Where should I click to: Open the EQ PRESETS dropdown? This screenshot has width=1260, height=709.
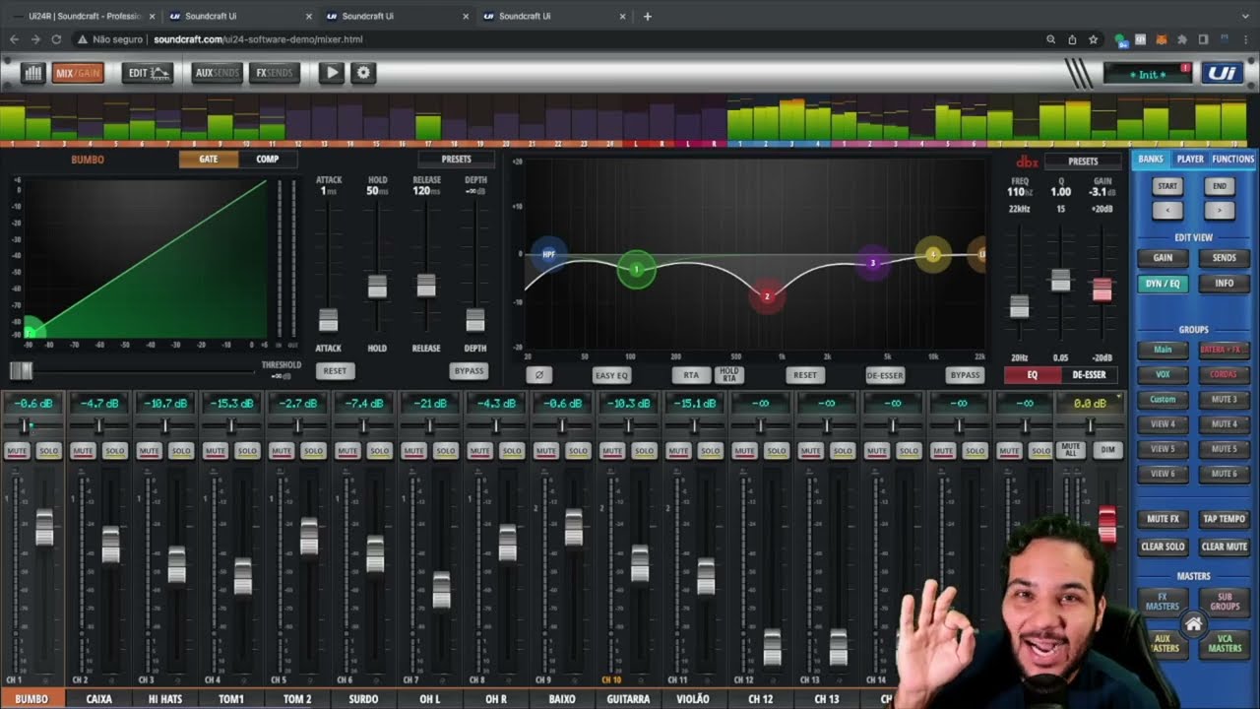point(1083,161)
